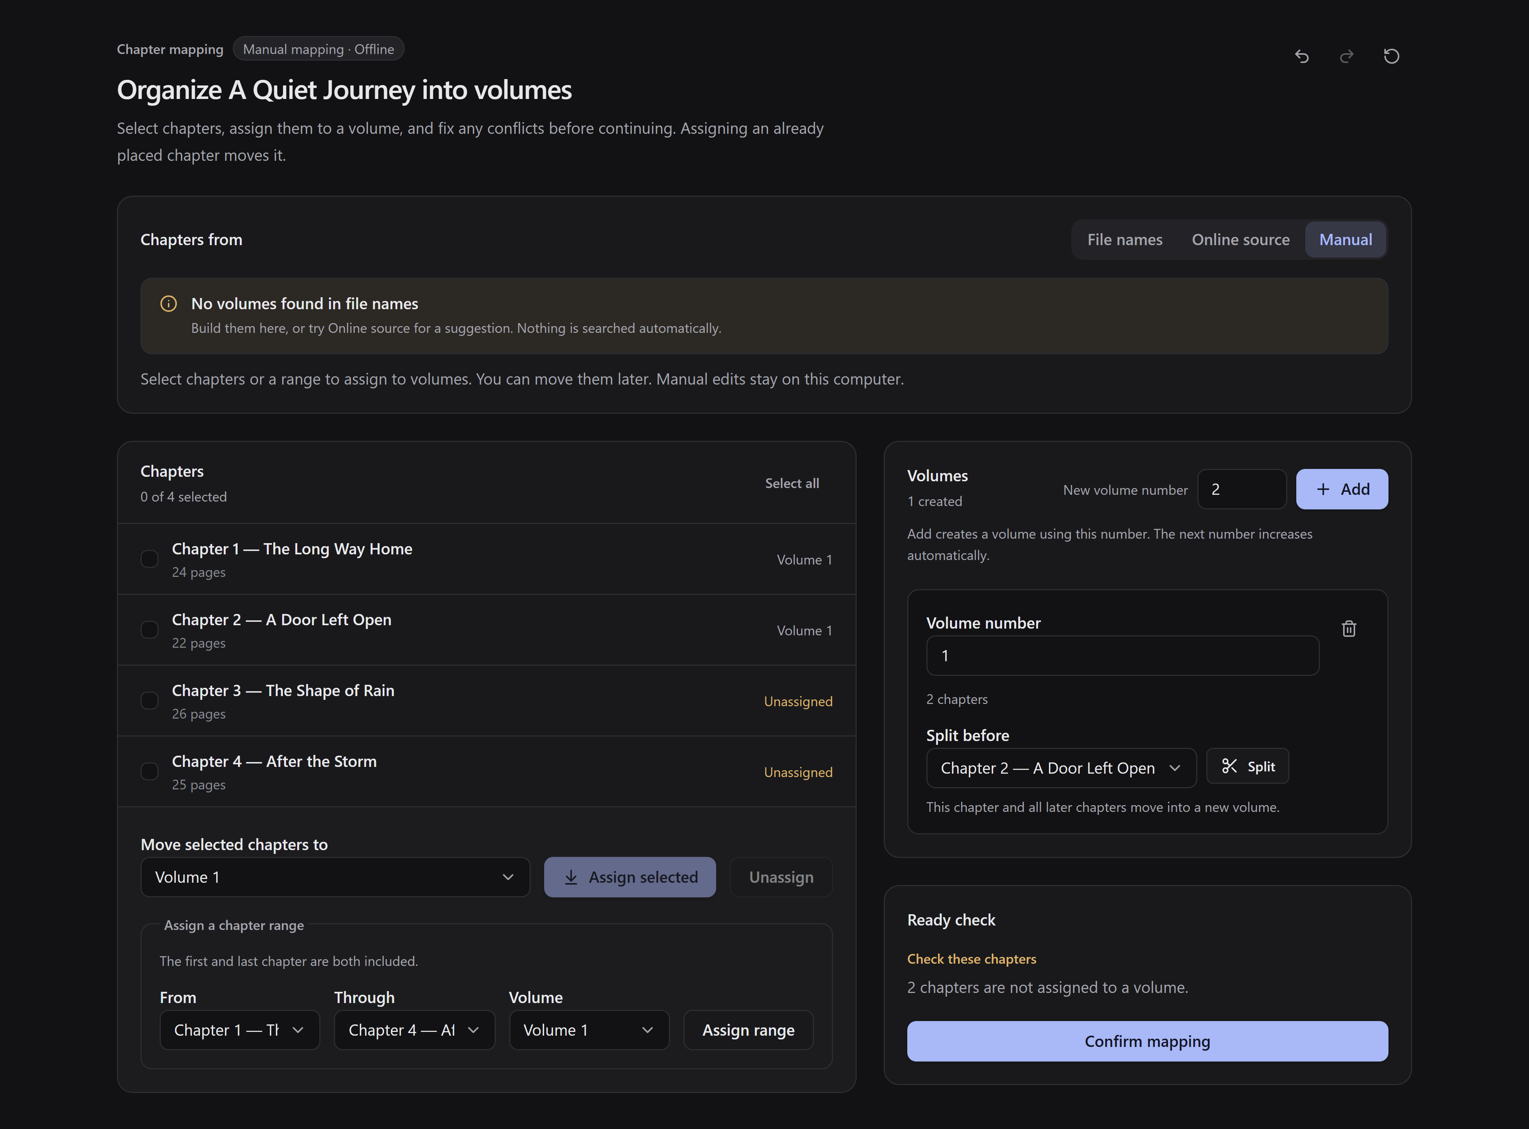
Task: Tick the Chapter 1 — The Long Way Home checkbox
Action: pos(149,559)
